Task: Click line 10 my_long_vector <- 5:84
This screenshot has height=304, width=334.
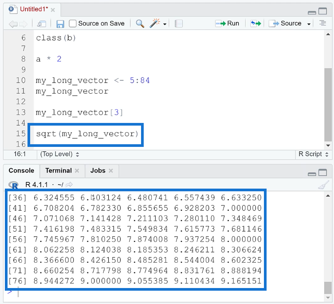Action: (93, 81)
